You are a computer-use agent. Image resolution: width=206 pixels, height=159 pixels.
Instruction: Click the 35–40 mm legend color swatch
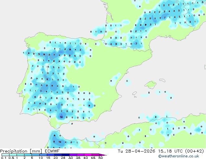pos(80,155)
